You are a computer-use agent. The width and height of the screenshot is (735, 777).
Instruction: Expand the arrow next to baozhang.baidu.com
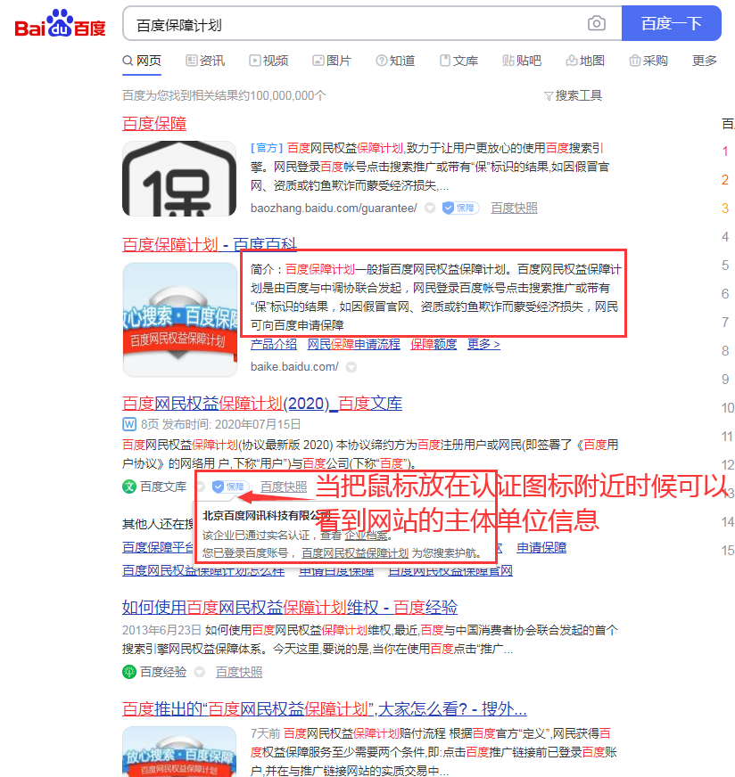click(429, 207)
